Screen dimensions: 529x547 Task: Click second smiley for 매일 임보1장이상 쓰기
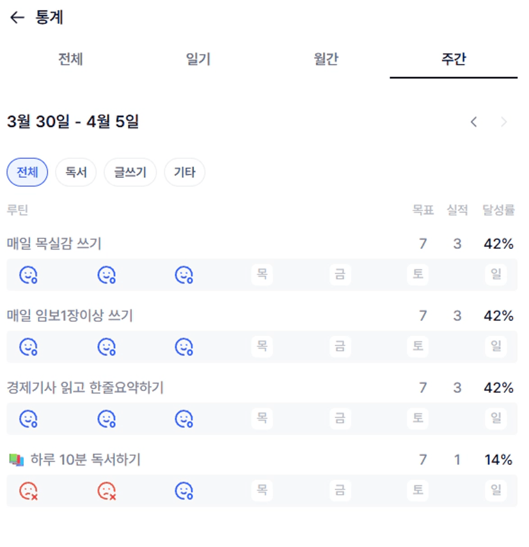[106, 347]
